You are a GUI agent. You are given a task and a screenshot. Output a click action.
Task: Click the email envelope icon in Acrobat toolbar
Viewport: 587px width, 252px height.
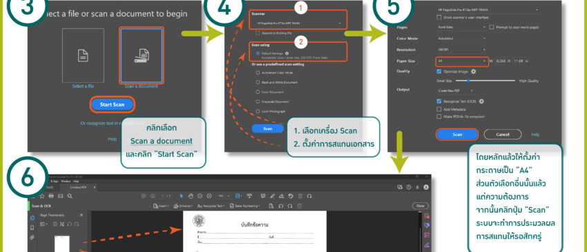[61, 196]
